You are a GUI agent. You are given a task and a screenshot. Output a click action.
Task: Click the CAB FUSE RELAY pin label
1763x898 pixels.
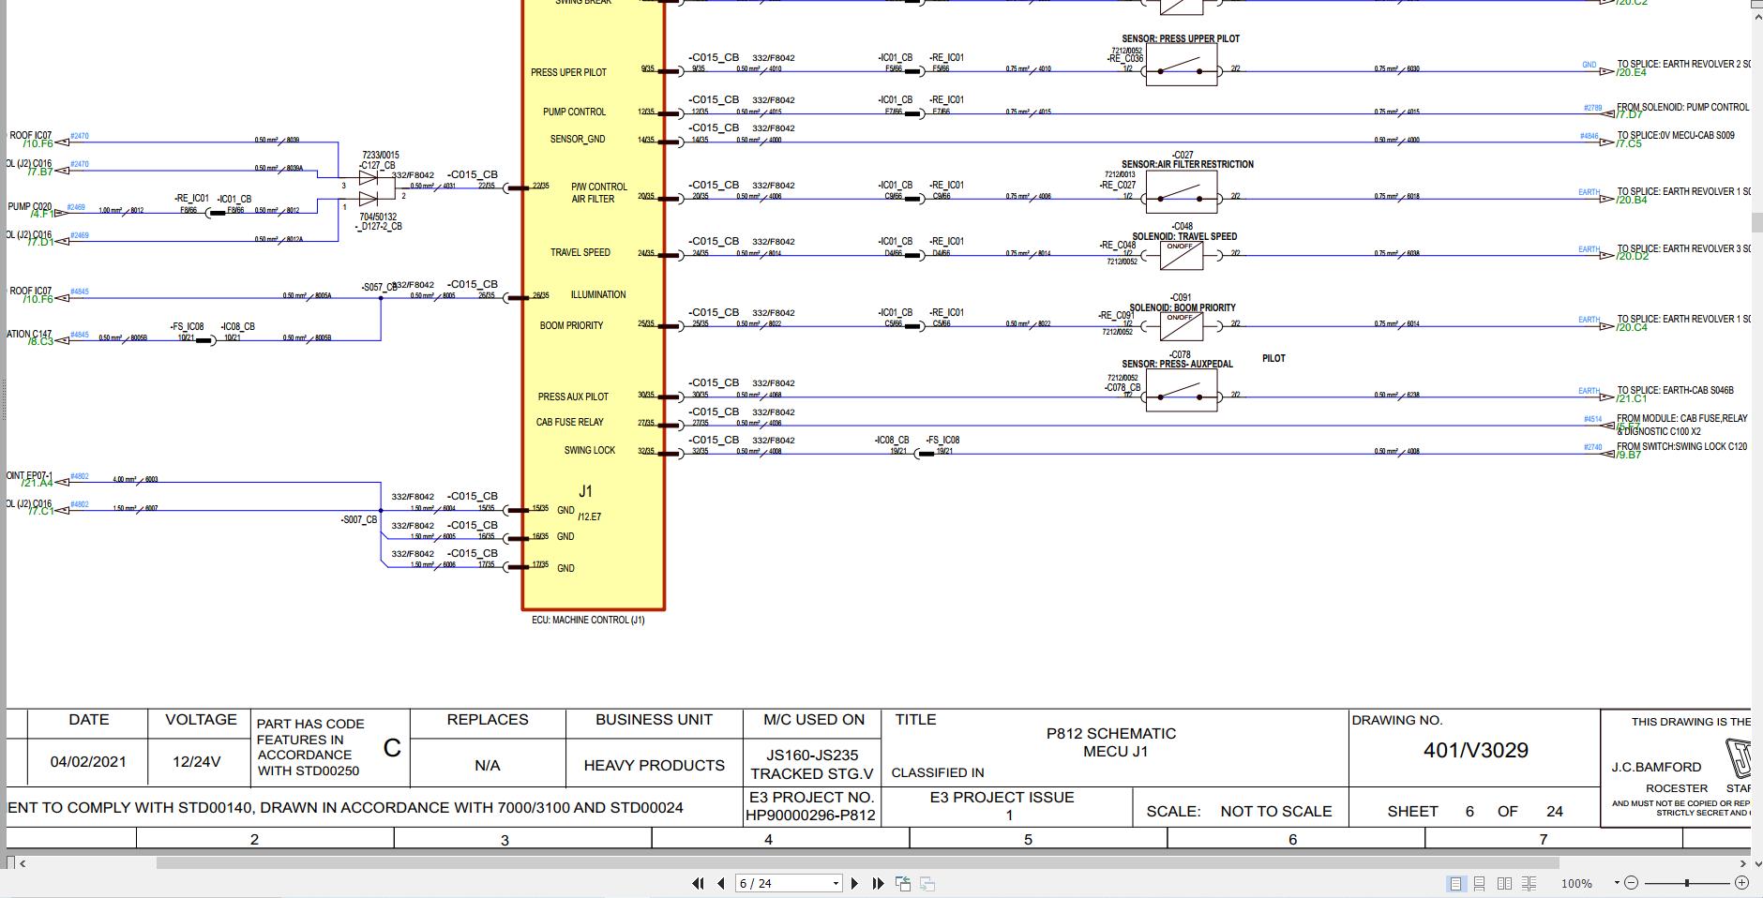click(x=570, y=422)
